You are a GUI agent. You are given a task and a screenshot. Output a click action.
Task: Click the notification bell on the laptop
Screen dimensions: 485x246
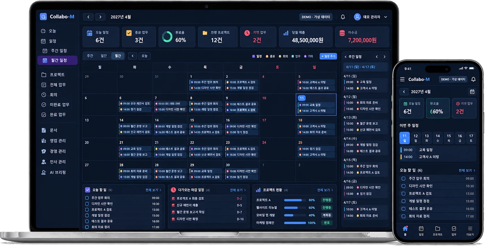(343, 17)
